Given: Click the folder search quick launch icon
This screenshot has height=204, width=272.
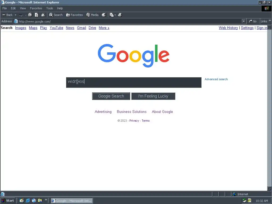Looking at the screenshot, I should point(40,201).
